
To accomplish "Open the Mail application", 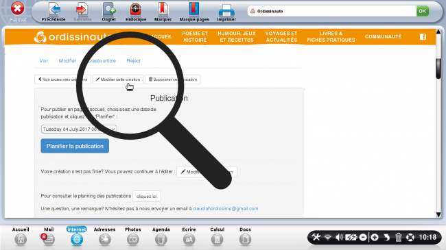I will coord(48,236).
